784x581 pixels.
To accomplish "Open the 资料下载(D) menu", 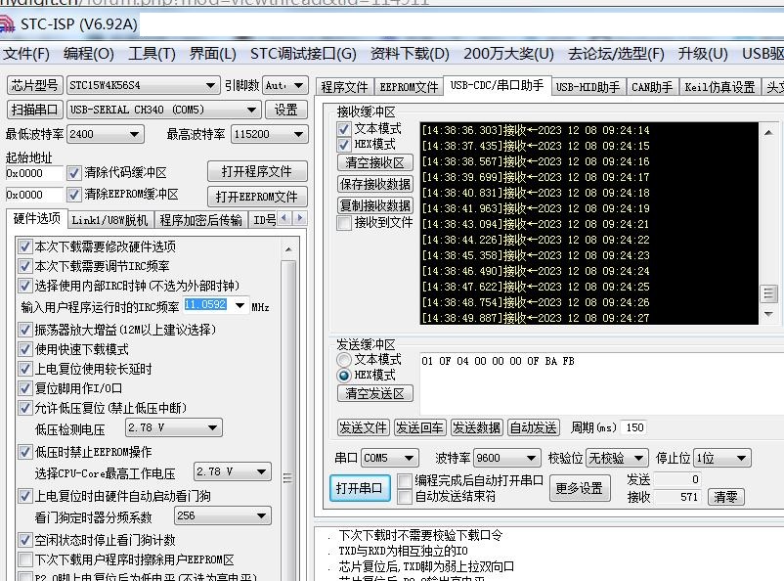I will (x=410, y=53).
